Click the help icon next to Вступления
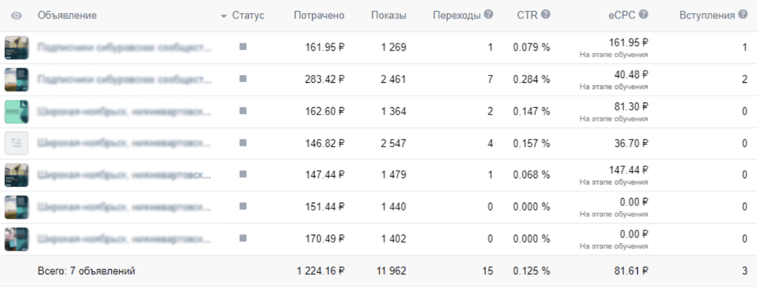The width and height of the screenshot is (757, 287). (x=743, y=15)
